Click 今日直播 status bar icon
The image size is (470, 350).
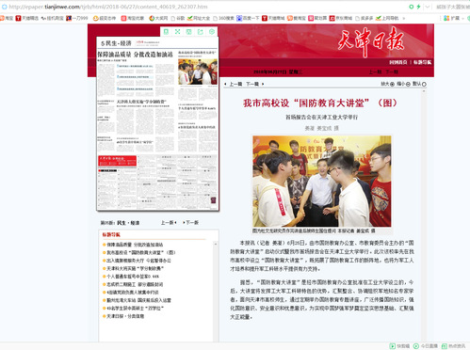pyautogui.click(x=416, y=346)
